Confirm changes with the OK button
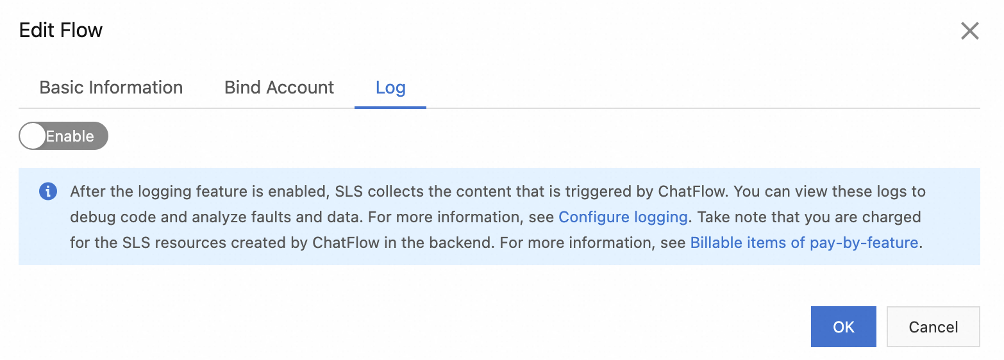Viewport: 1004px width, 360px height. pos(843,327)
